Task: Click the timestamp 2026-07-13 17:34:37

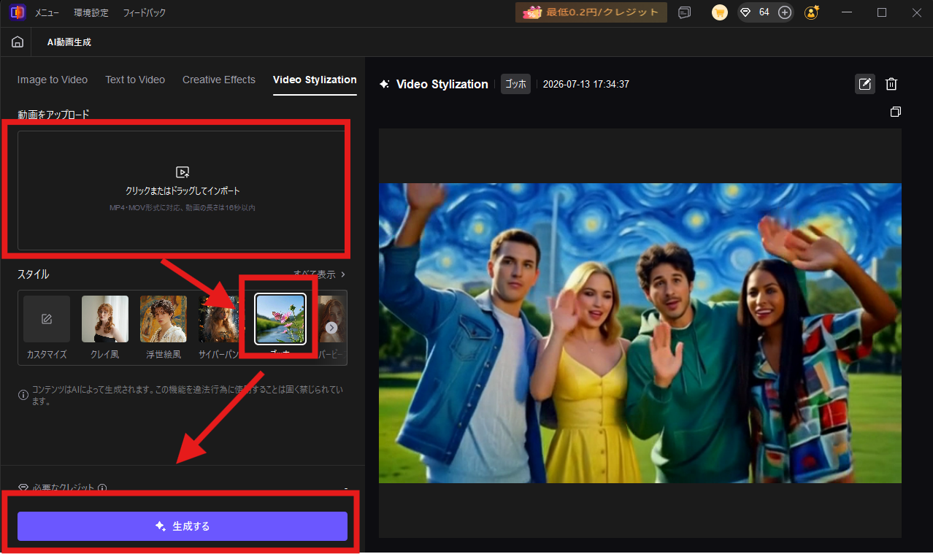Action: point(586,84)
